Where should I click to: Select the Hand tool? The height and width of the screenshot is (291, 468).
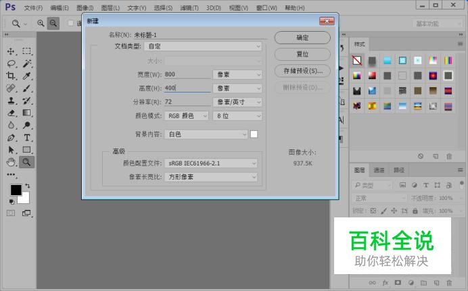pyautogui.click(x=11, y=162)
